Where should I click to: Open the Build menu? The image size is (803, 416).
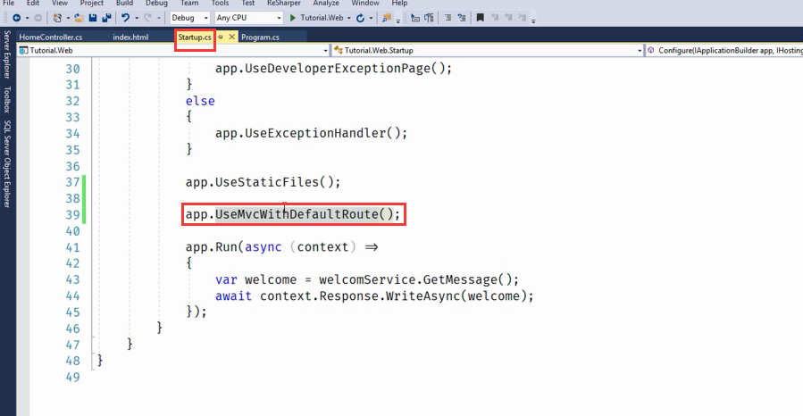(x=124, y=4)
